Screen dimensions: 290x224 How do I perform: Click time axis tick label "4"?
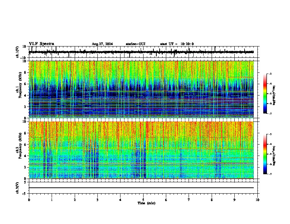point(120,200)
